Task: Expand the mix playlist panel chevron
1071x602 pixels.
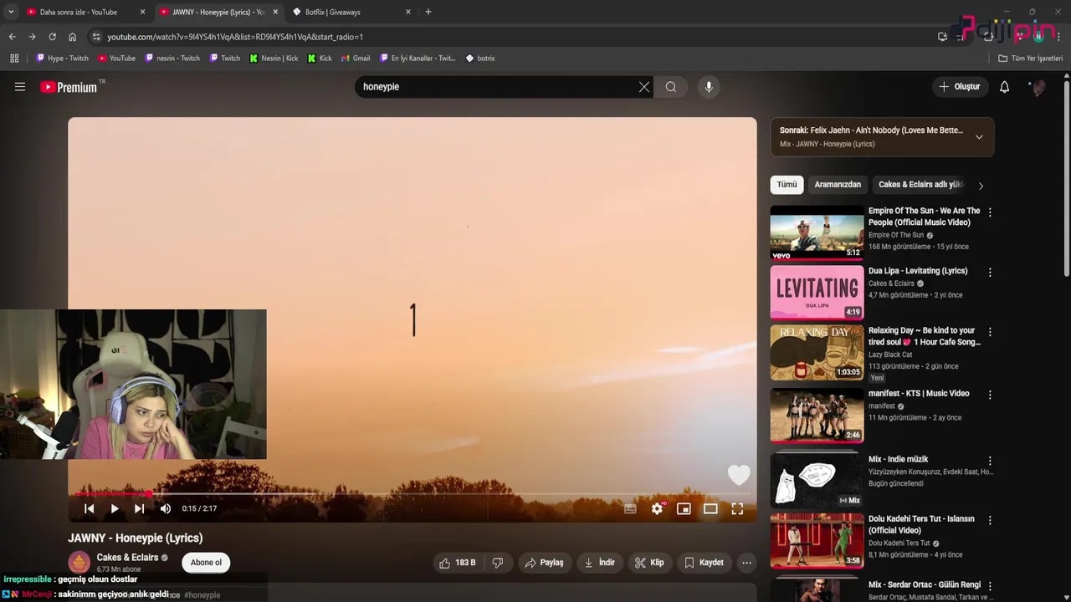Action: tap(979, 137)
